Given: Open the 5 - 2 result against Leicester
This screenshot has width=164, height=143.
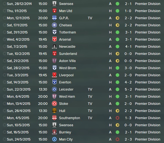Looking at the screenshot, I should coord(128,89).
